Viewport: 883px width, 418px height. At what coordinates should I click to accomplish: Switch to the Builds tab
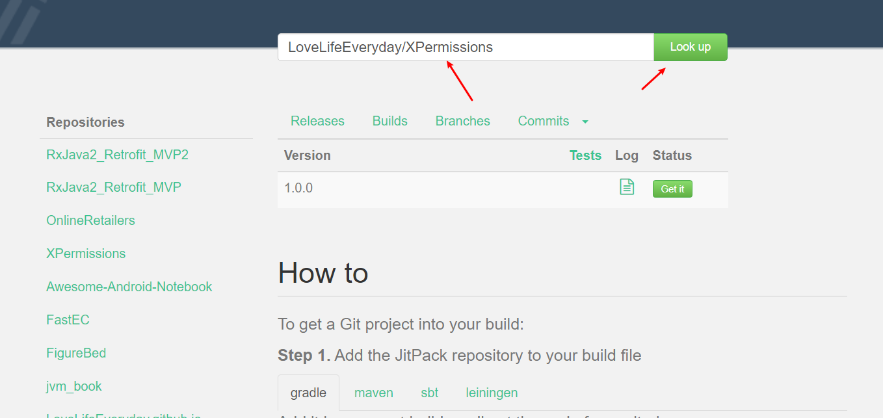pyautogui.click(x=390, y=121)
